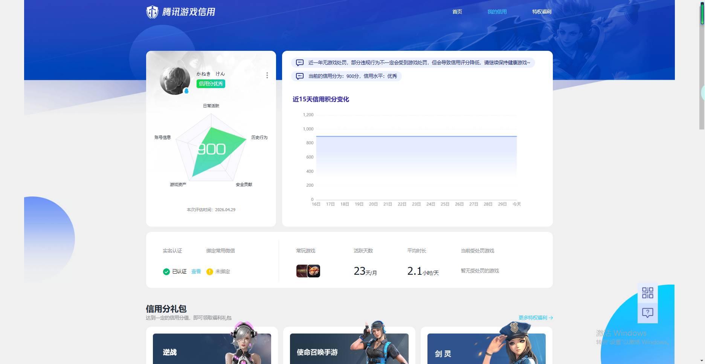Viewport: 705px width, 364px height.
Task: Click the 暂无受处罚的游戏 text
Action: [480, 271]
